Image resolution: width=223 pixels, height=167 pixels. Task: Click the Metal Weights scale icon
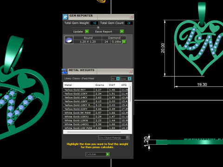point(65,71)
